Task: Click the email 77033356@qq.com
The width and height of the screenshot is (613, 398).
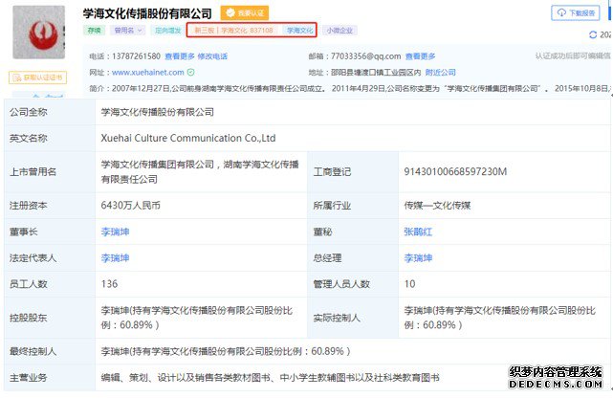Action: 366,56
